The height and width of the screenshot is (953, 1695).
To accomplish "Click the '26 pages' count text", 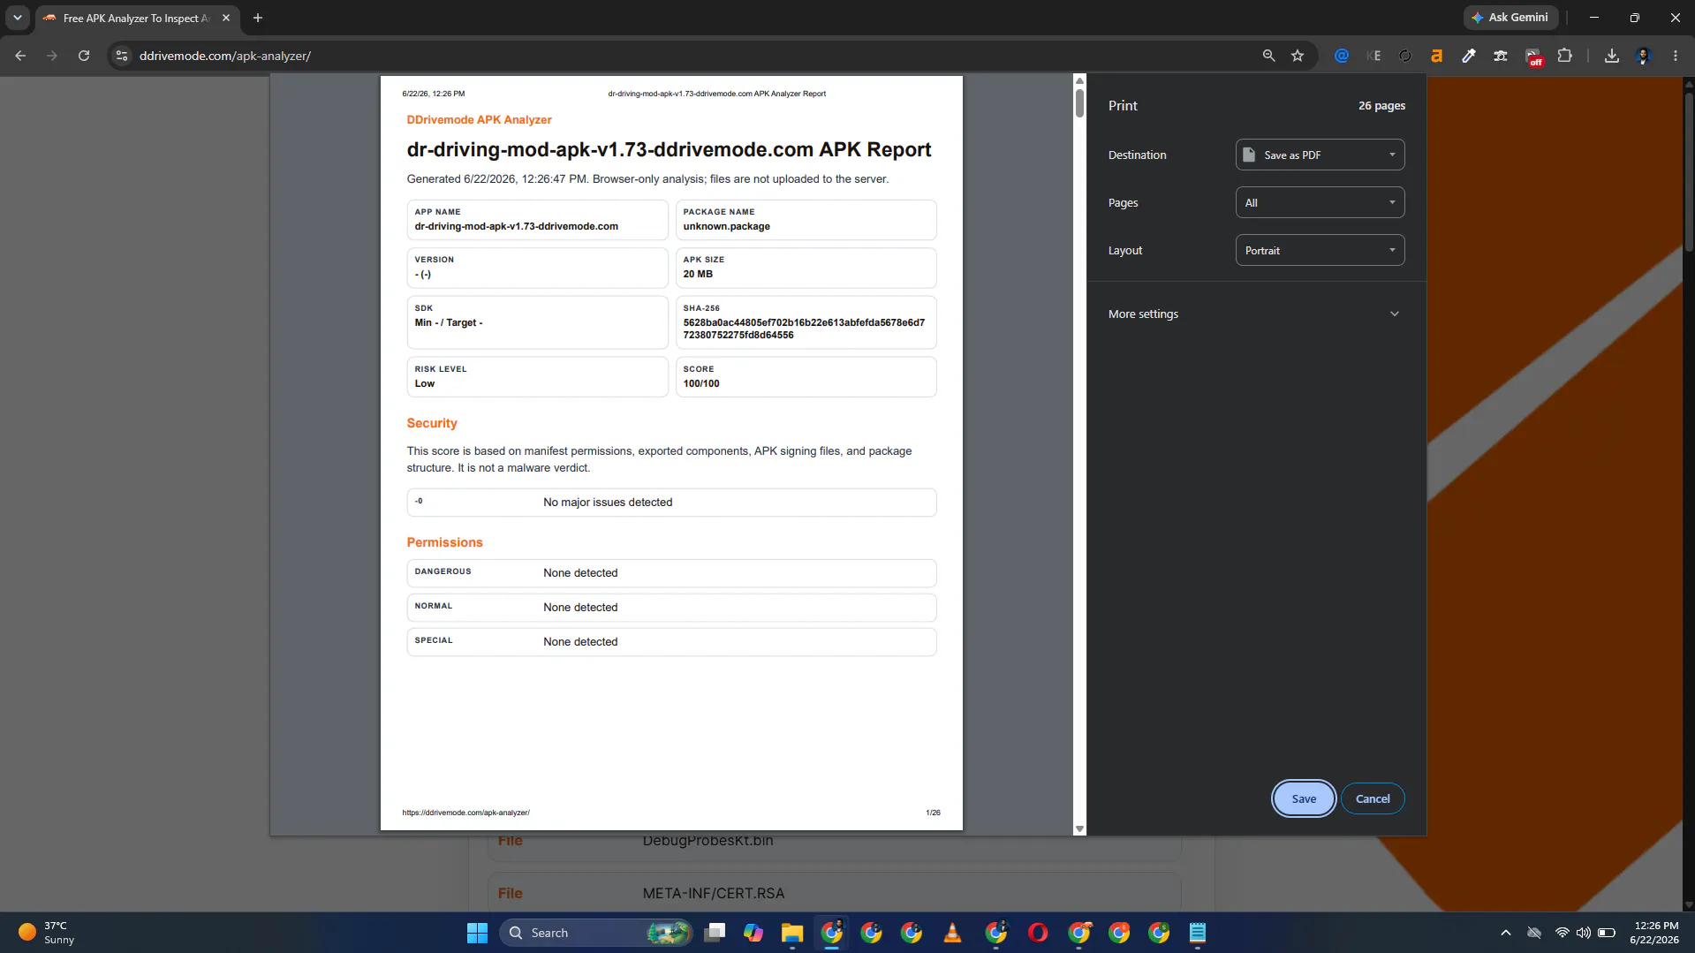I will [1381, 105].
